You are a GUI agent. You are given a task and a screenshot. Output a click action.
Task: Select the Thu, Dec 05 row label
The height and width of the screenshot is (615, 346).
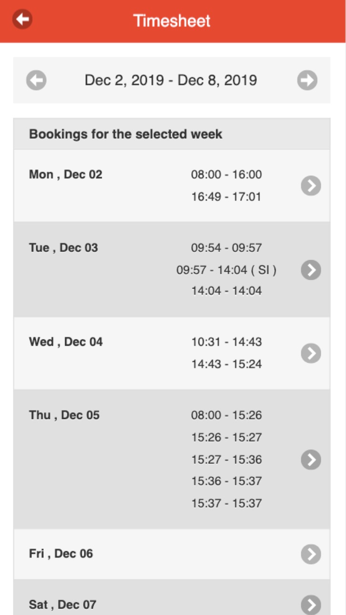64,415
